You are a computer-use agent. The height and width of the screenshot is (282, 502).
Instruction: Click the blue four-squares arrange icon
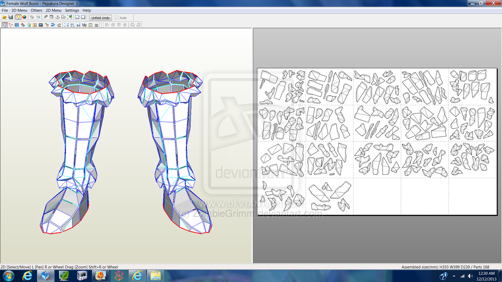[73, 25]
